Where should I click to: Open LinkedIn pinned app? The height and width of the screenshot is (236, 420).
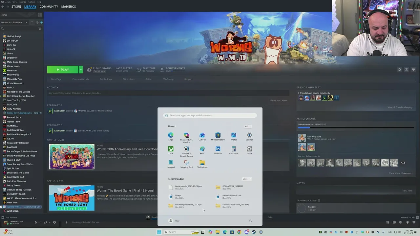coord(218,150)
